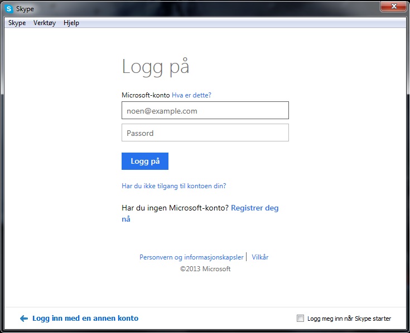Open the Skype menu
The height and width of the screenshot is (333, 410).
(17, 23)
